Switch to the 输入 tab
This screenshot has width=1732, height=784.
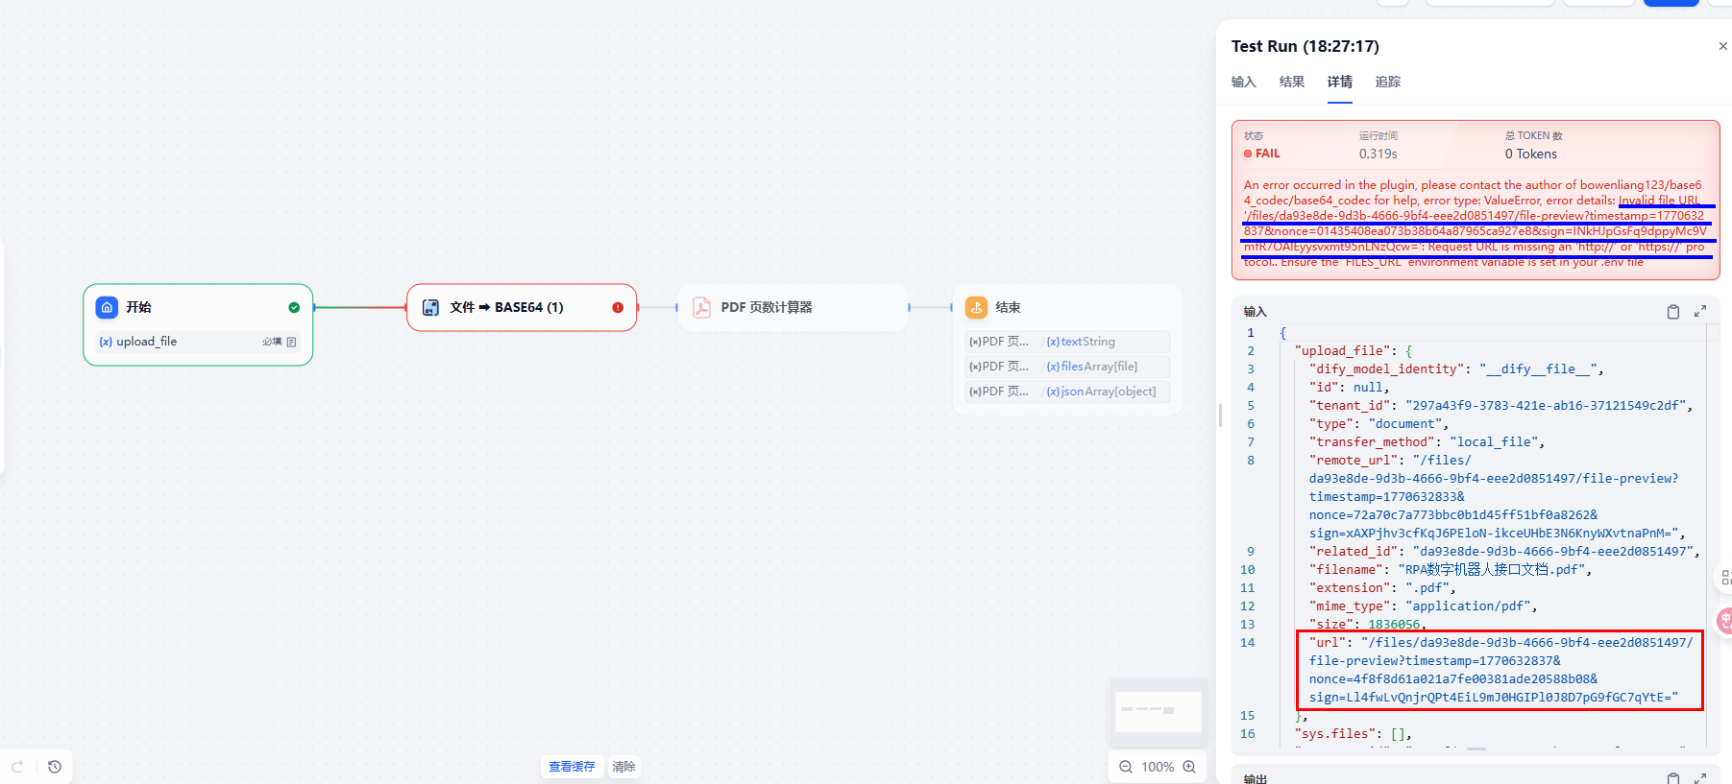click(1244, 83)
